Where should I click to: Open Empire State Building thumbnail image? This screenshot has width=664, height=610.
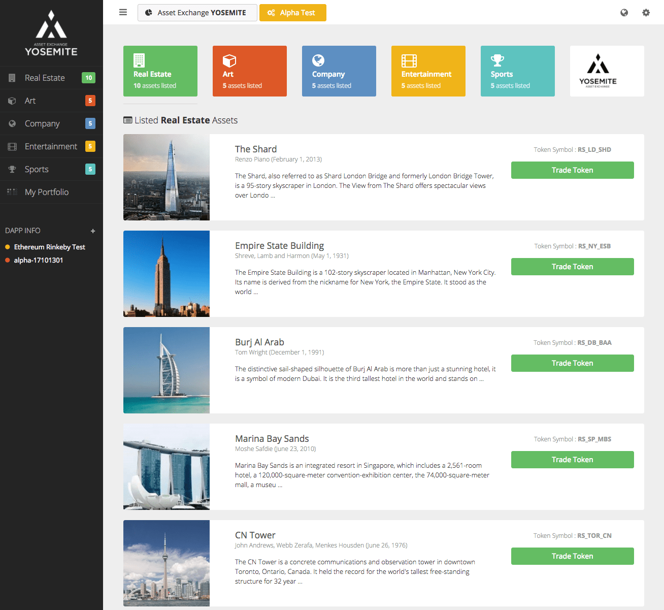click(x=167, y=274)
